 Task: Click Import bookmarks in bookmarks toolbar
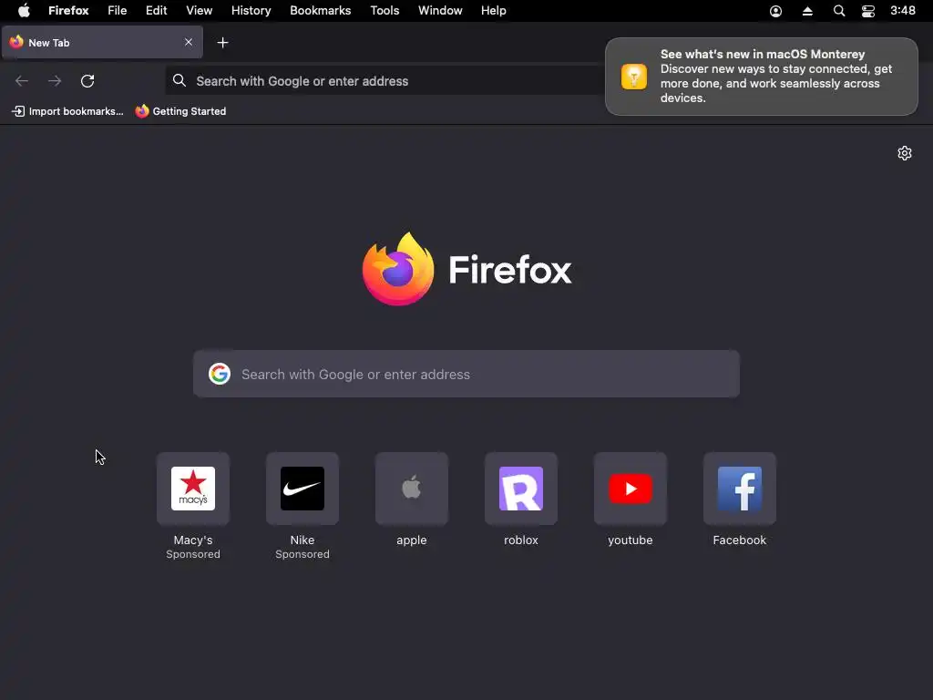pos(67,111)
